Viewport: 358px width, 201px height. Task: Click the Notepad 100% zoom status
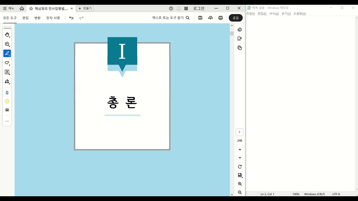pos(296,194)
